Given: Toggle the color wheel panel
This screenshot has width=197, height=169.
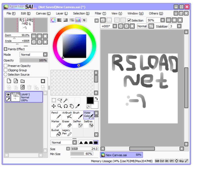Looking at the screenshot, I should click(x=53, y=20).
